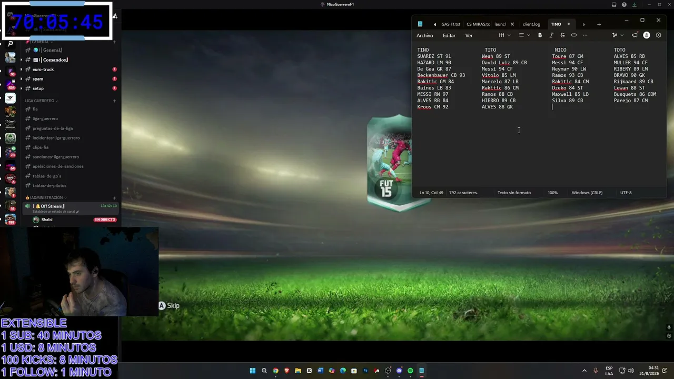Open taskbar Search
This screenshot has width=674, height=379.
click(x=264, y=371)
